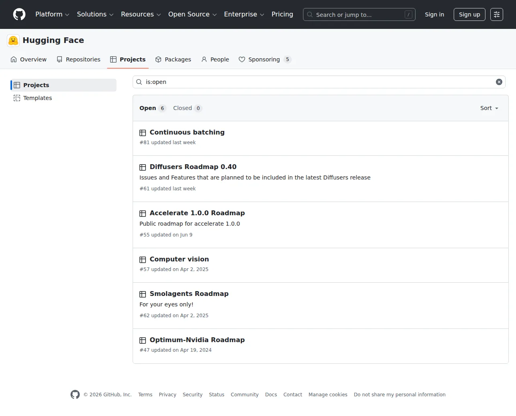Open the Diffusers Roadmap 0.40 project
The height and width of the screenshot is (416, 516).
193,167
